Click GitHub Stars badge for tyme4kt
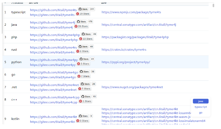The image size is (221, 129). pos(83,116)
